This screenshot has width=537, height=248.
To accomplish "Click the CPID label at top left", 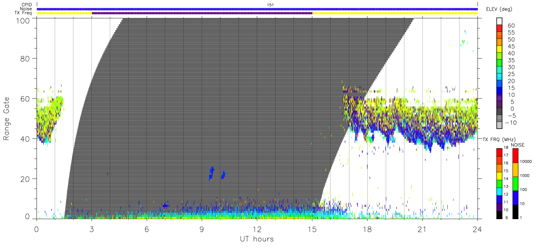I will tap(27, 5).
